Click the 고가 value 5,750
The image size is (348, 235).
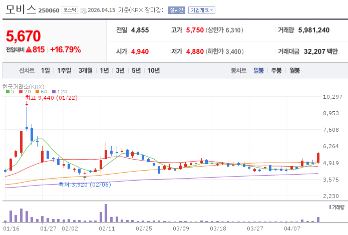[x=195, y=30]
